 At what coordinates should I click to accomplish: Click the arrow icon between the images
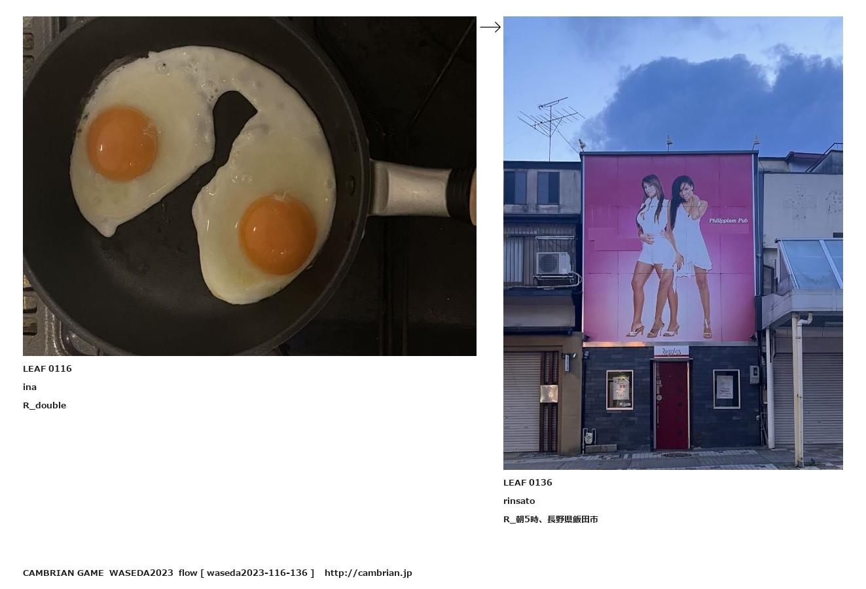coord(490,27)
